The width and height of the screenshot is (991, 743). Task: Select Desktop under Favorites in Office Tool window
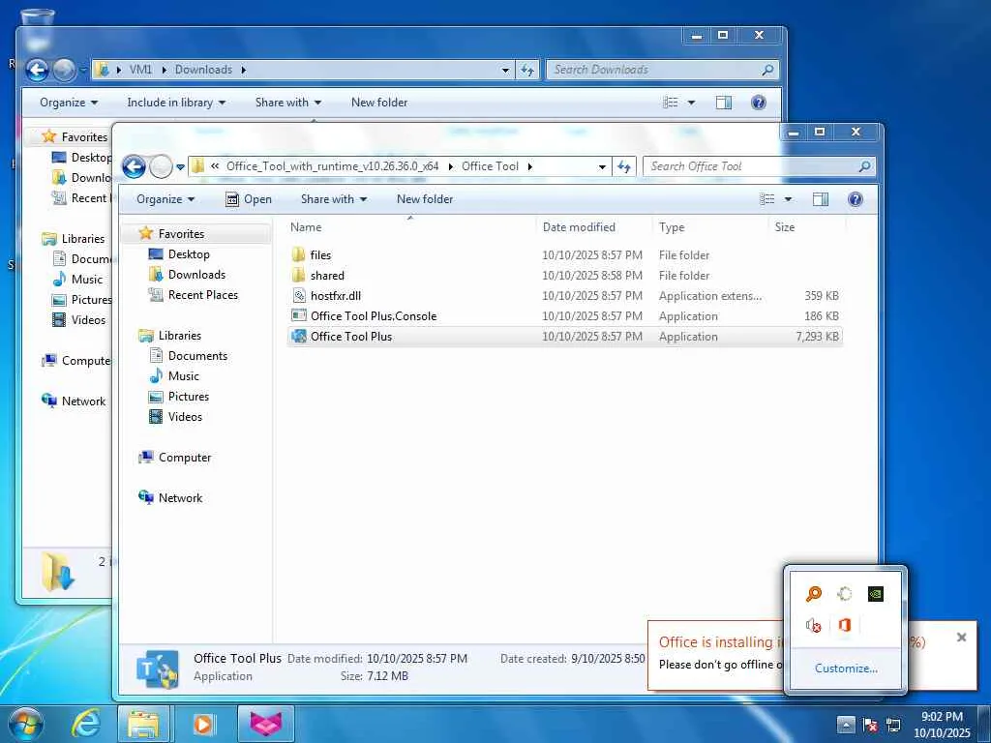(x=189, y=254)
